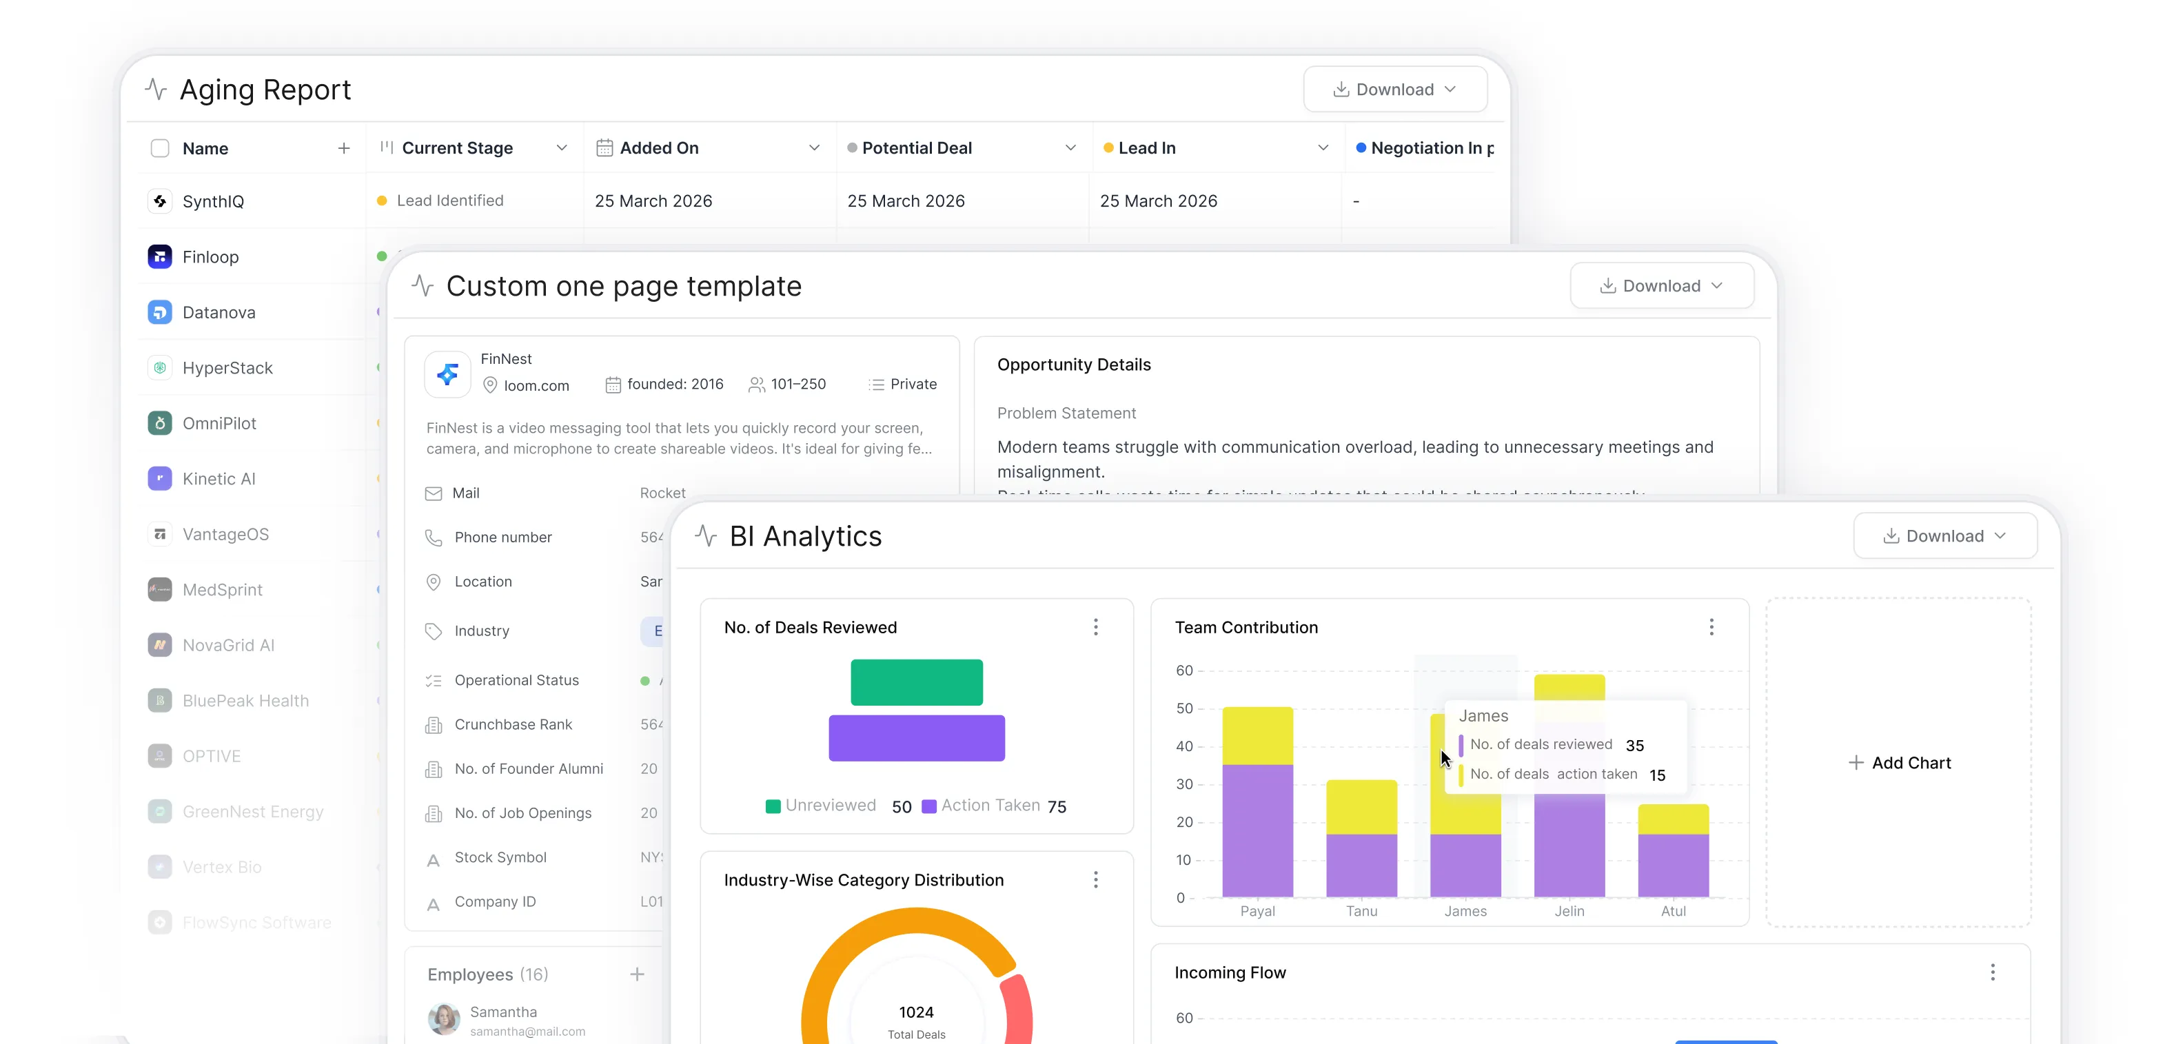Click the Phone number handset icon

click(434, 537)
